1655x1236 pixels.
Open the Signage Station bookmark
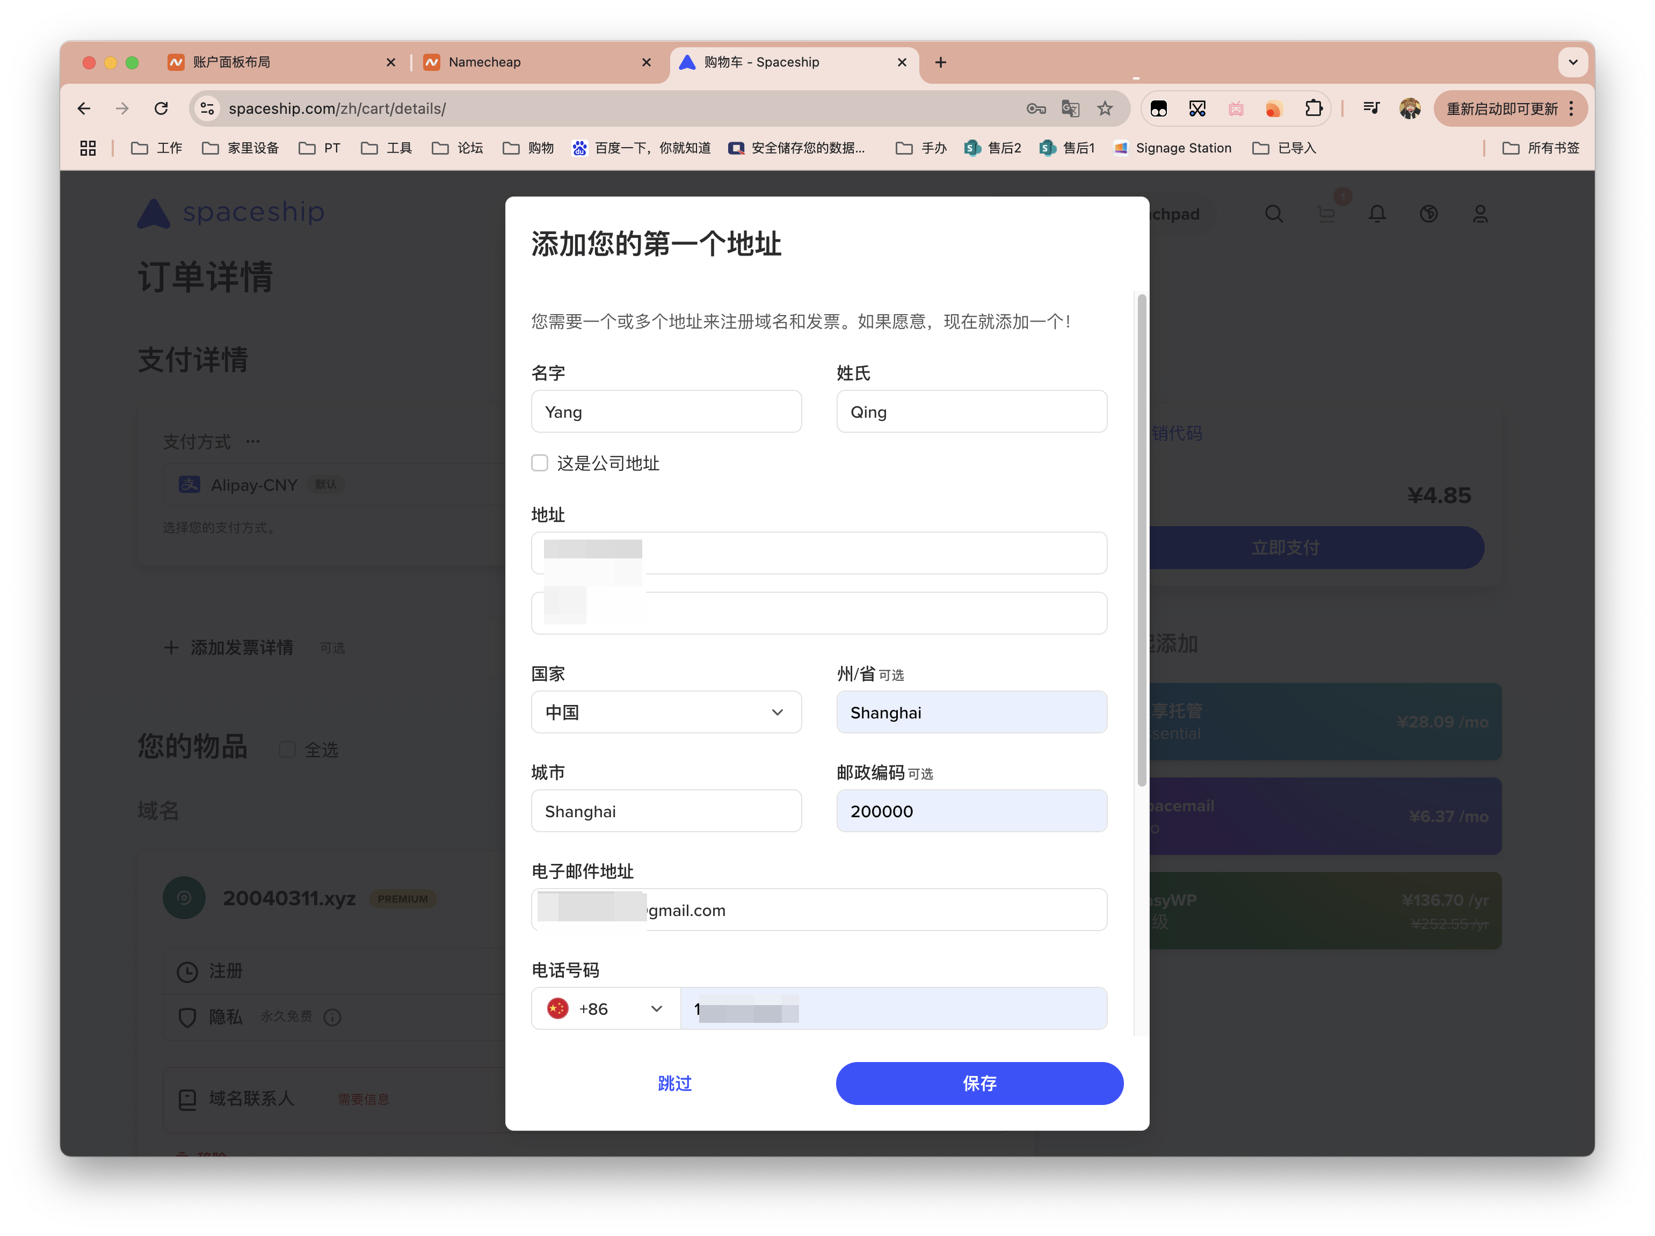coord(1172,148)
